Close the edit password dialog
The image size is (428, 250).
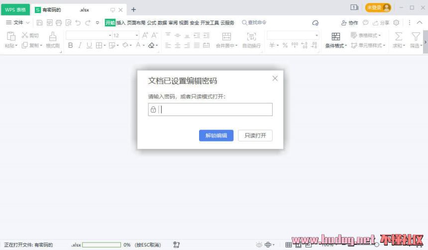click(x=275, y=78)
